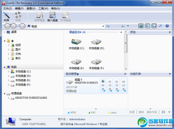Open the 电脑 address bar dropdown

[103, 26]
